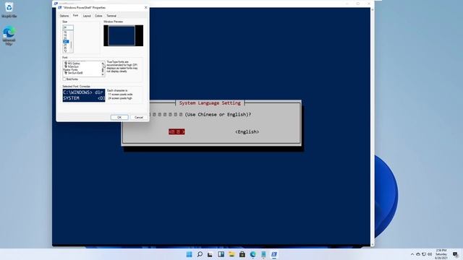The height and width of the screenshot is (260, 463).
Task: Open File Explorer from the taskbar
Action: tap(231, 254)
